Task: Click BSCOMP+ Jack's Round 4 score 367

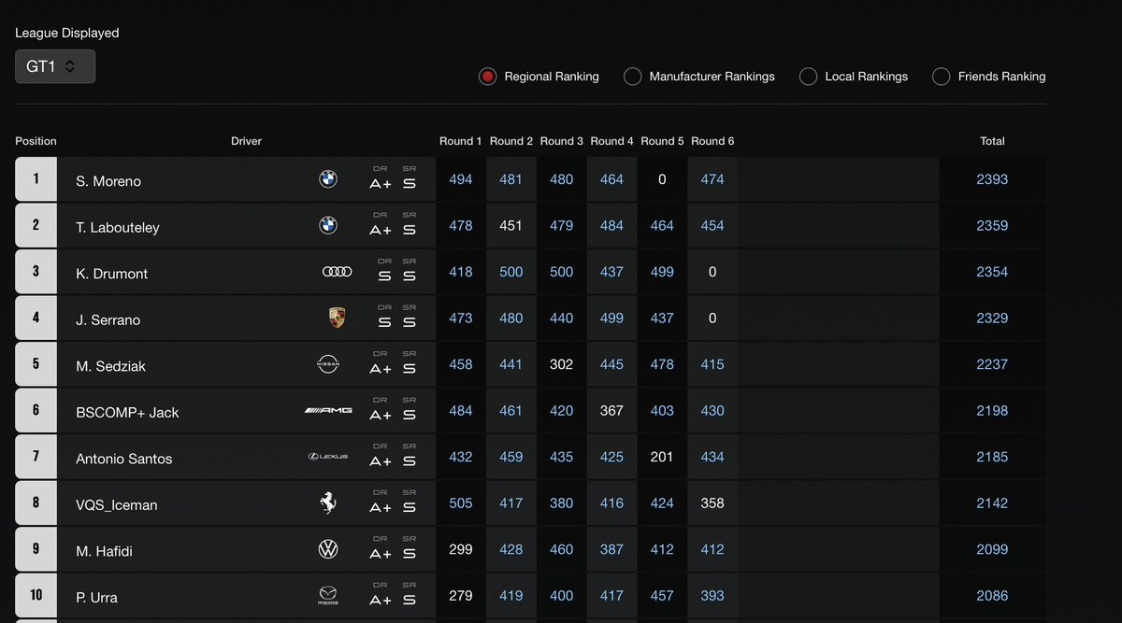Action: (612, 410)
